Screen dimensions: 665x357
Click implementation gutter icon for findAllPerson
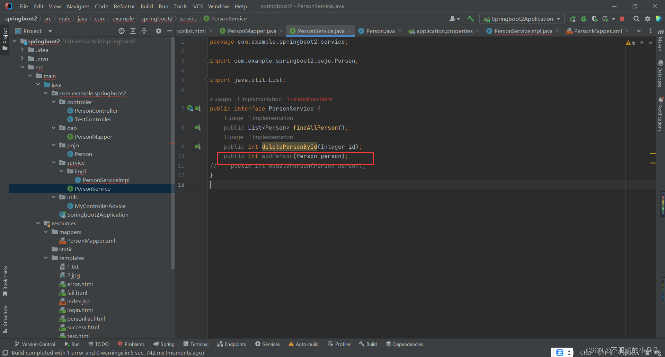click(x=198, y=128)
